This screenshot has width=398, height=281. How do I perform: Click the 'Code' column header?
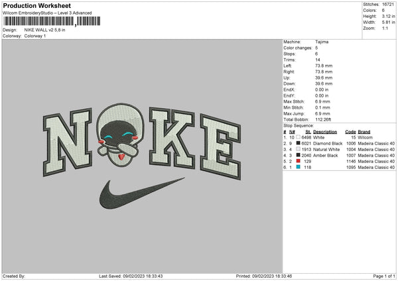click(x=350, y=132)
